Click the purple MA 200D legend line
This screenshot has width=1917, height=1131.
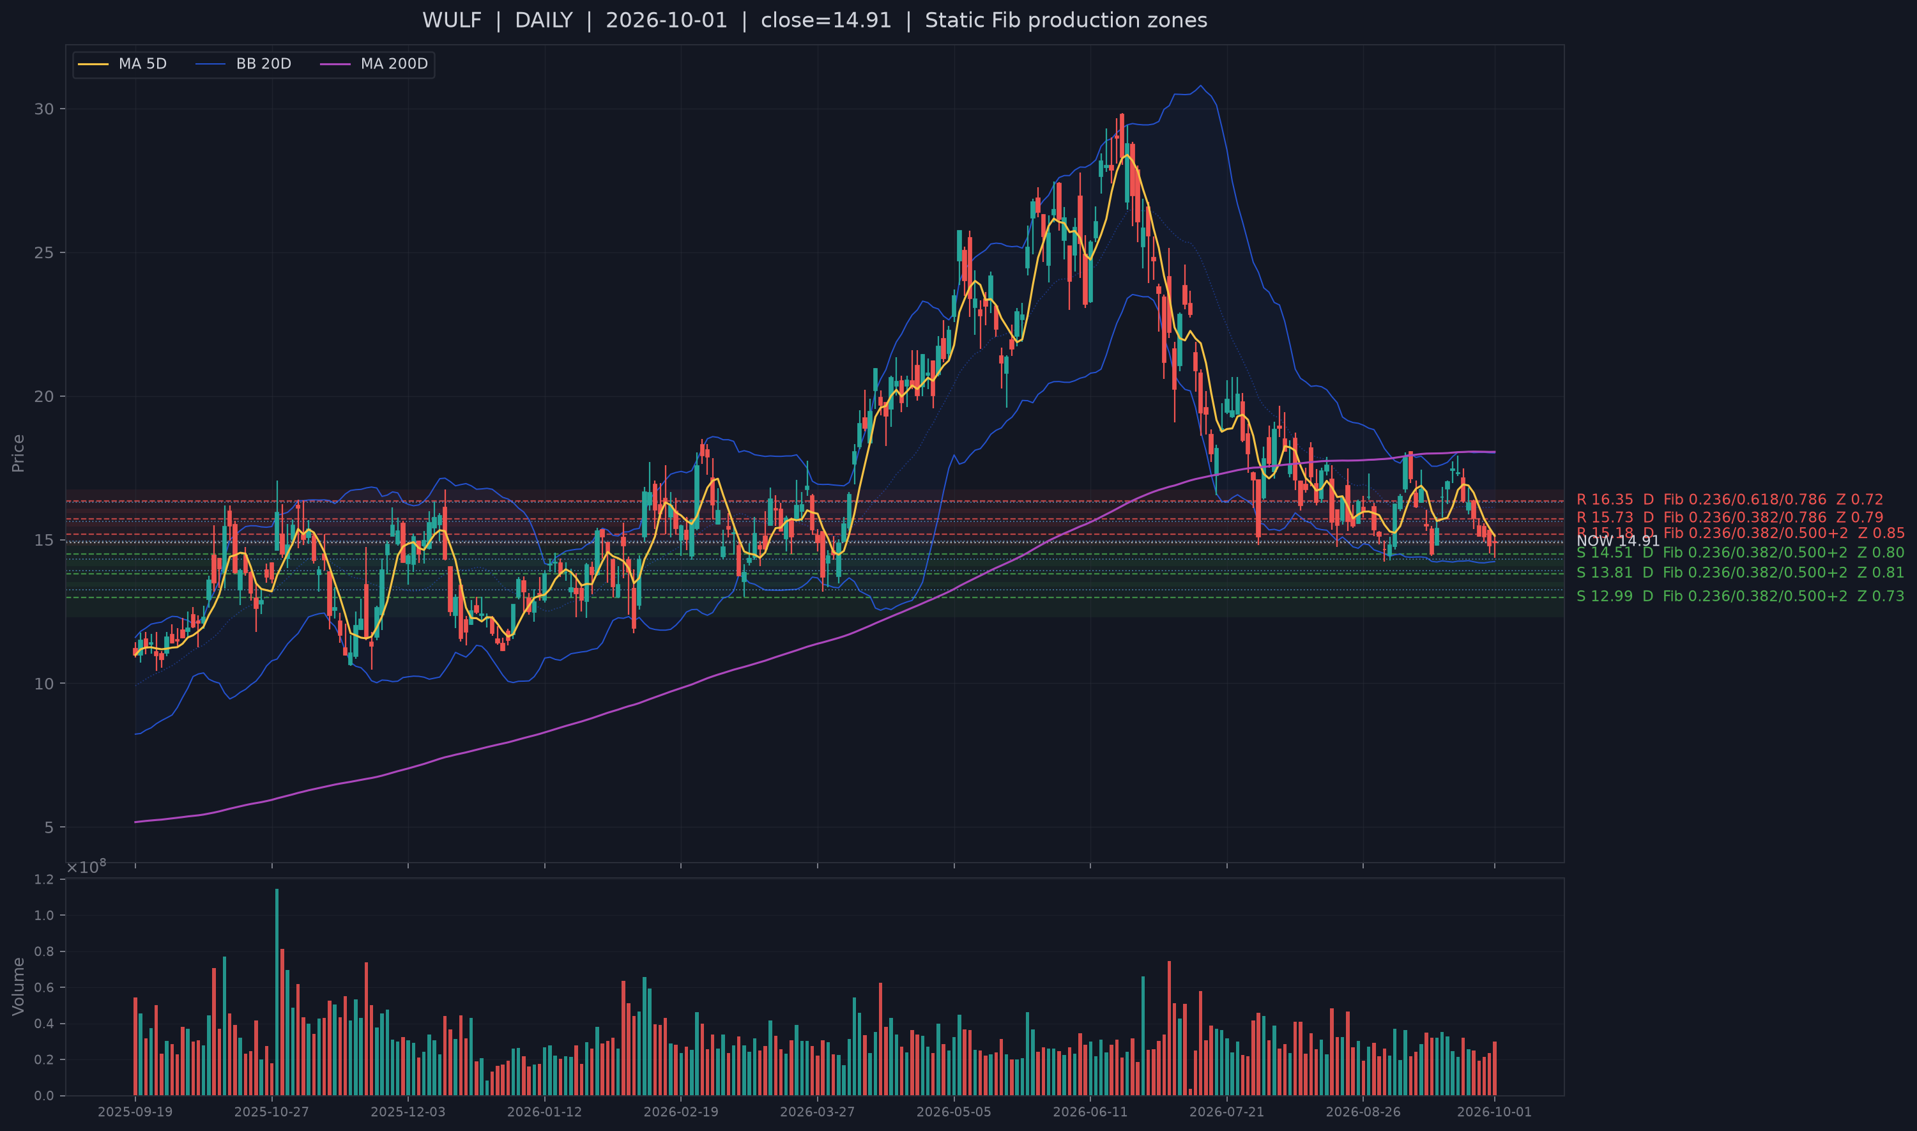(x=335, y=64)
